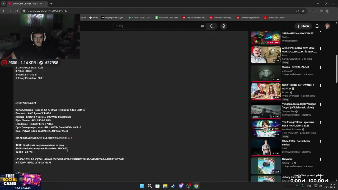338x190 pixels.
Task: Open the AKCJE POLAKÓW 2025 video title
Action: 299,50
